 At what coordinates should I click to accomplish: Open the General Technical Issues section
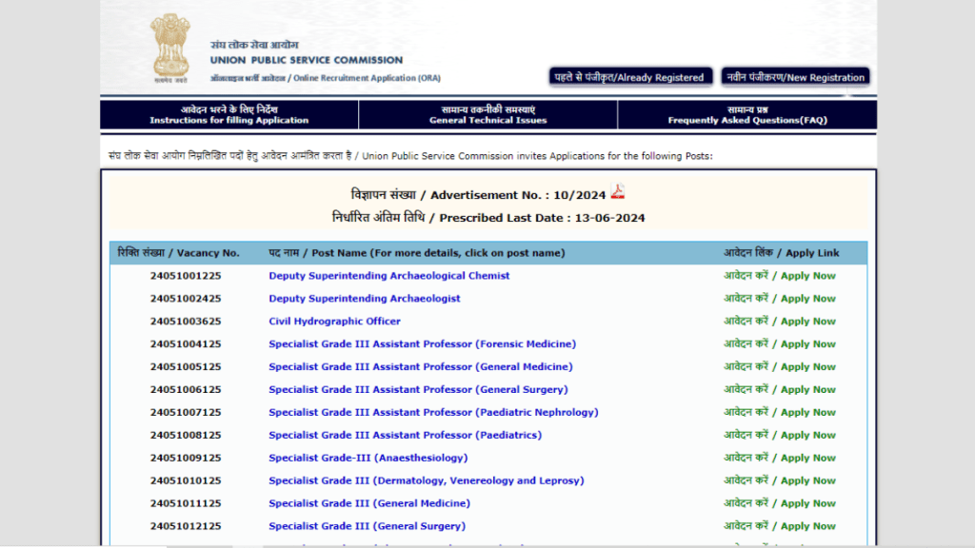point(488,116)
